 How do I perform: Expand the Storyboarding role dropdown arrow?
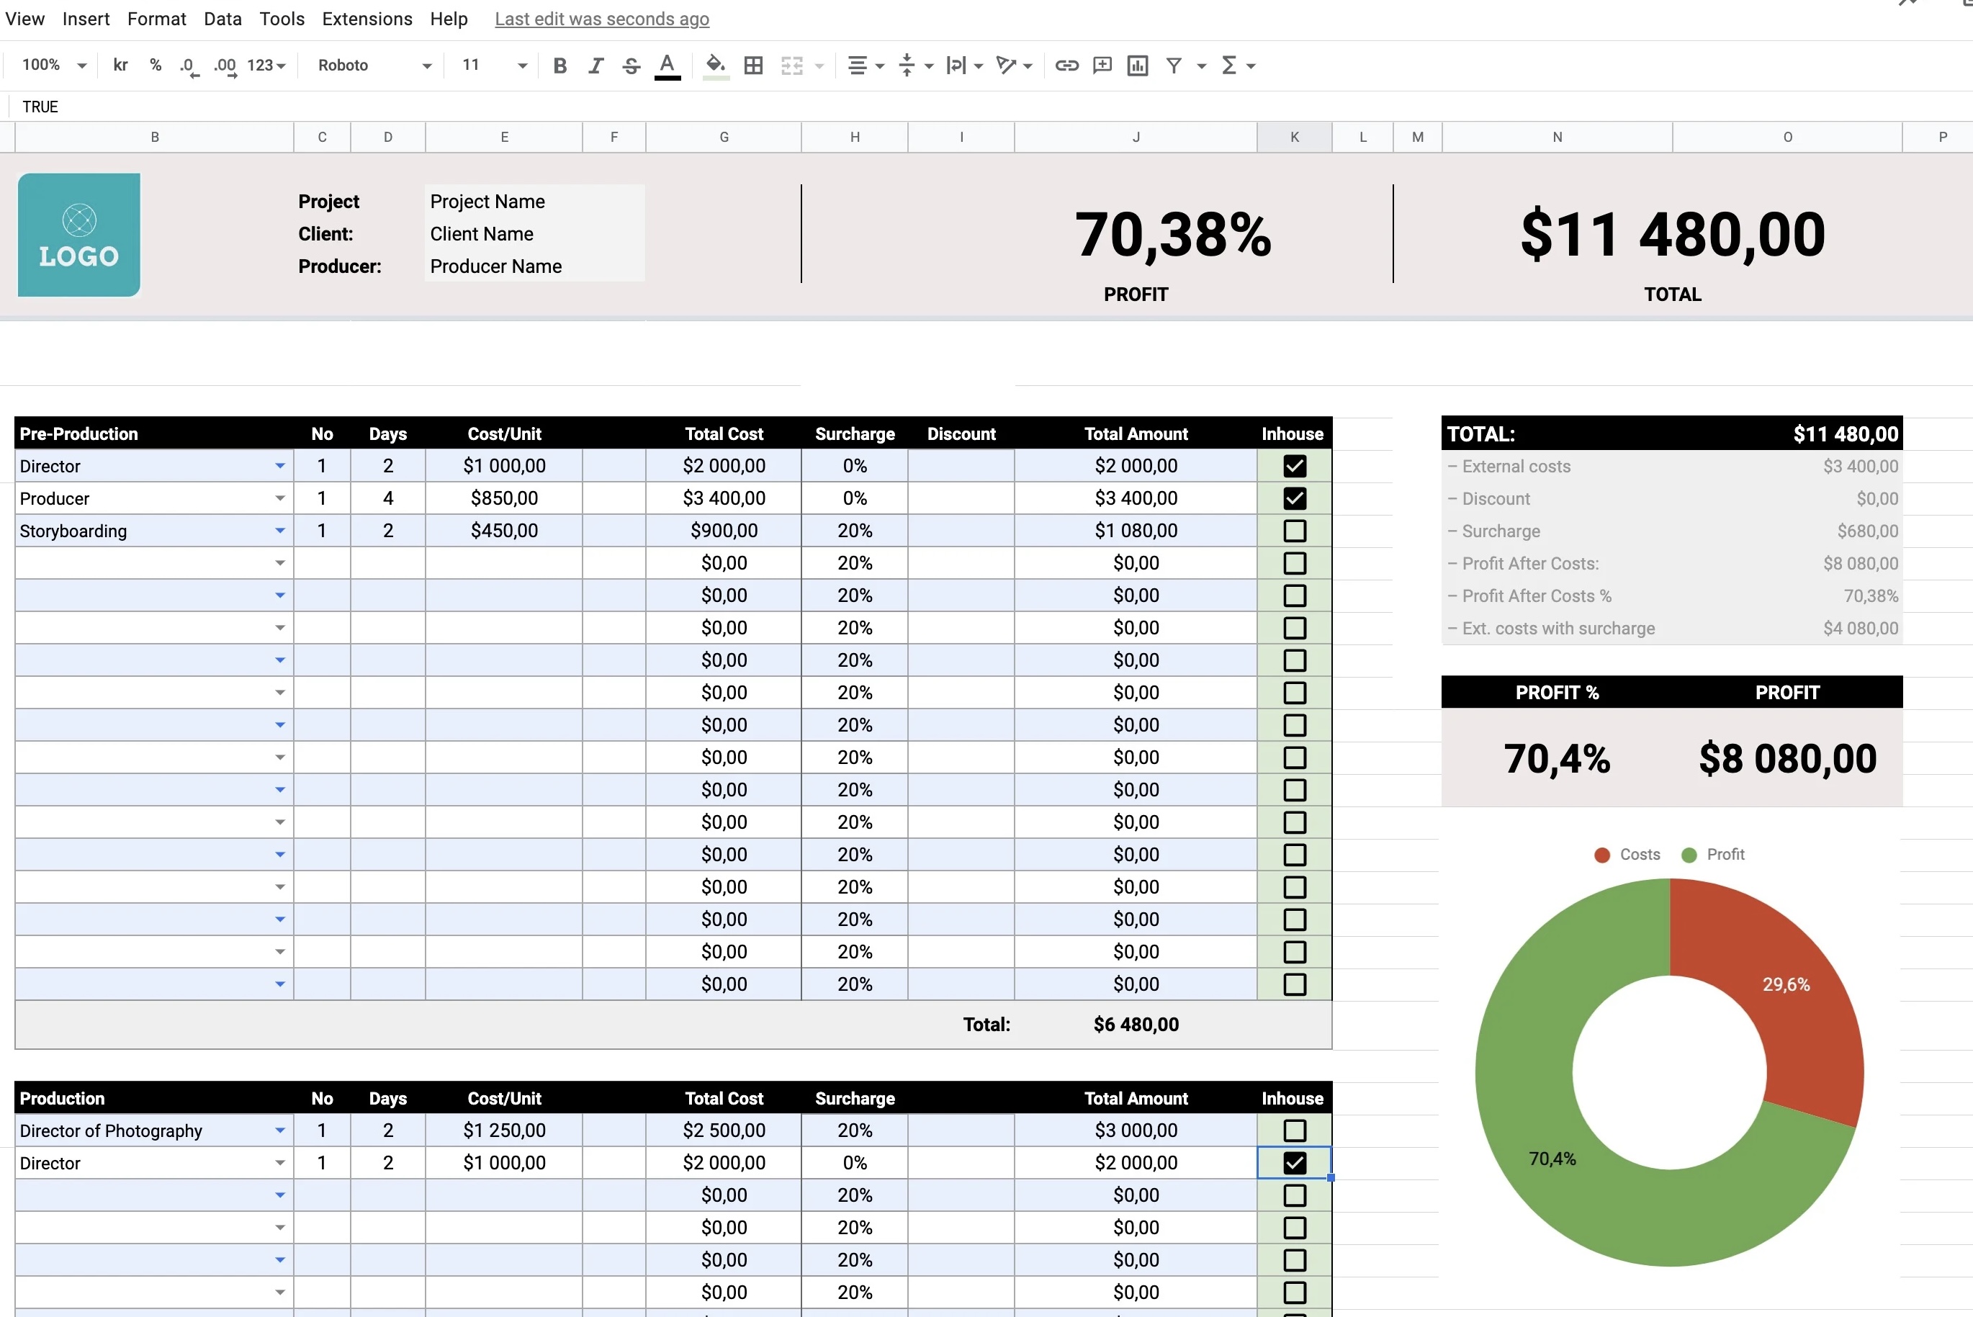click(279, 531)
